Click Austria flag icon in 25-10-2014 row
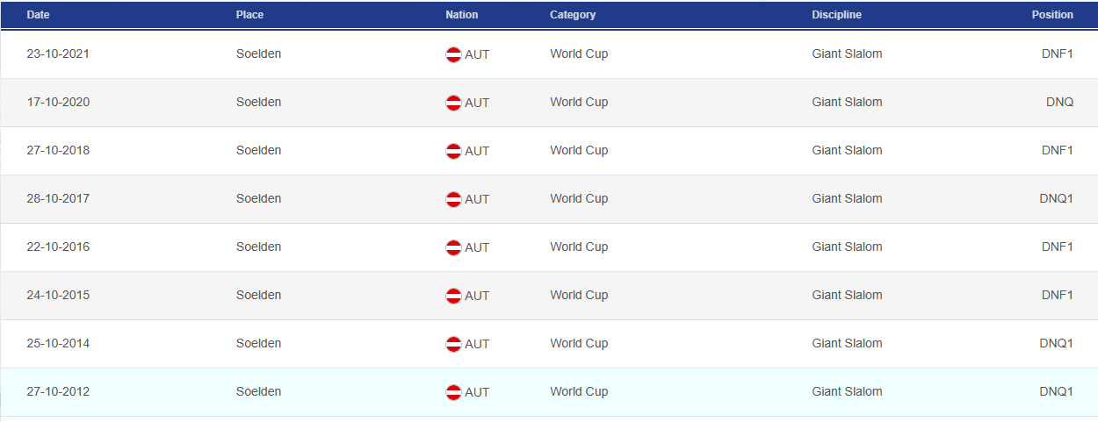Screen dimensions: 1098x422 click(x=454, y=344)
